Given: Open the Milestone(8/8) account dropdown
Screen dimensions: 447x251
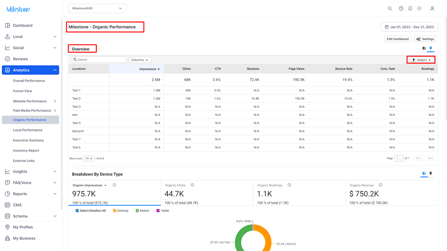Looking at the screenshot, I should pos(98,9).
